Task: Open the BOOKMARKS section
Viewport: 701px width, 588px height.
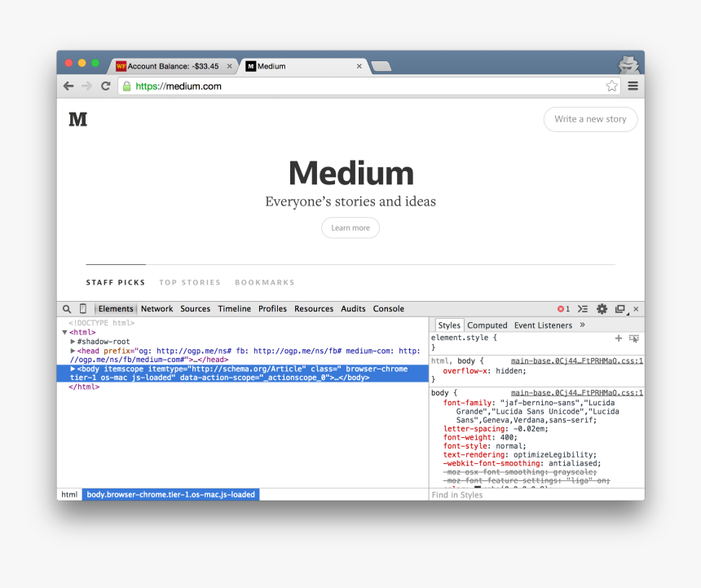Action: click(x=265, y=283)
